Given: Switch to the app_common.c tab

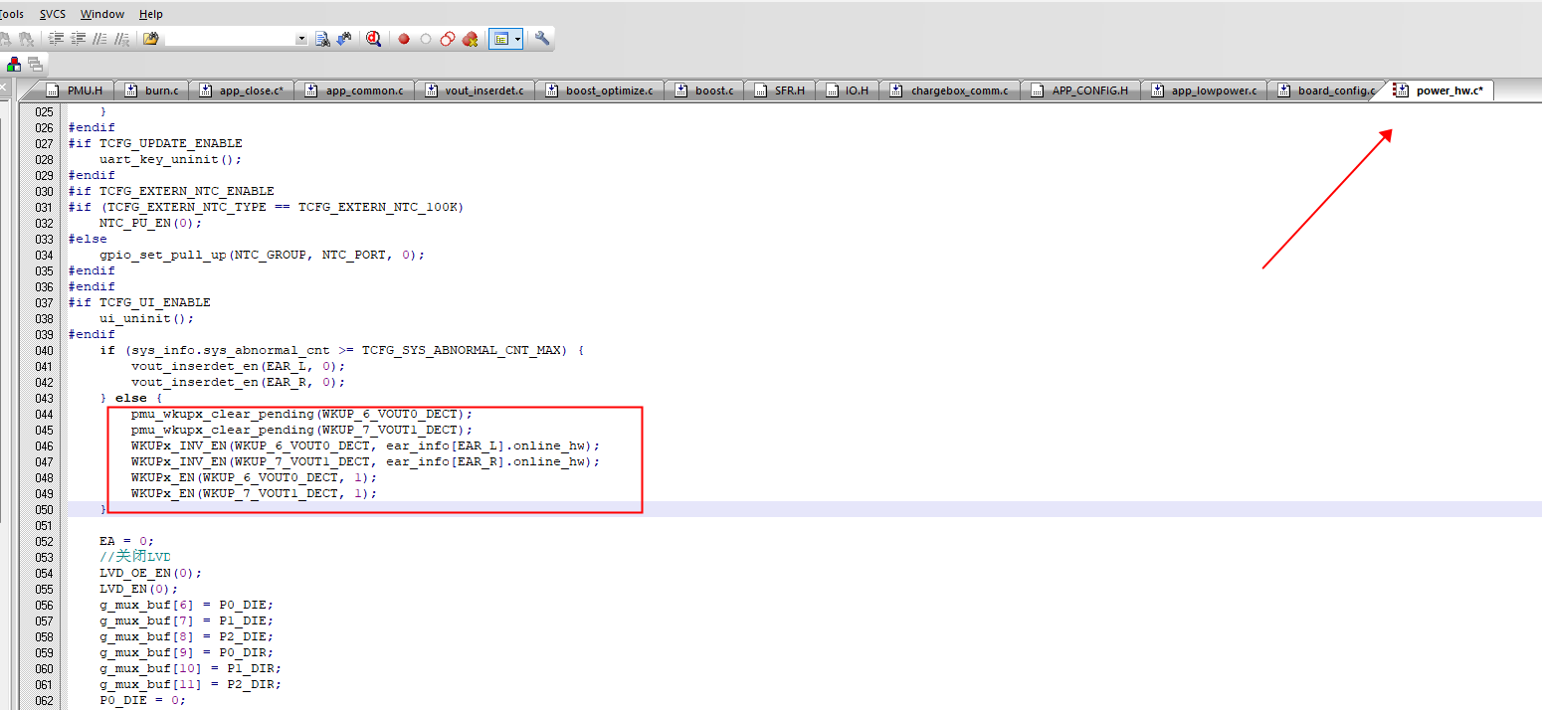Looking at the screenshot, I should [x=355, y=90].
